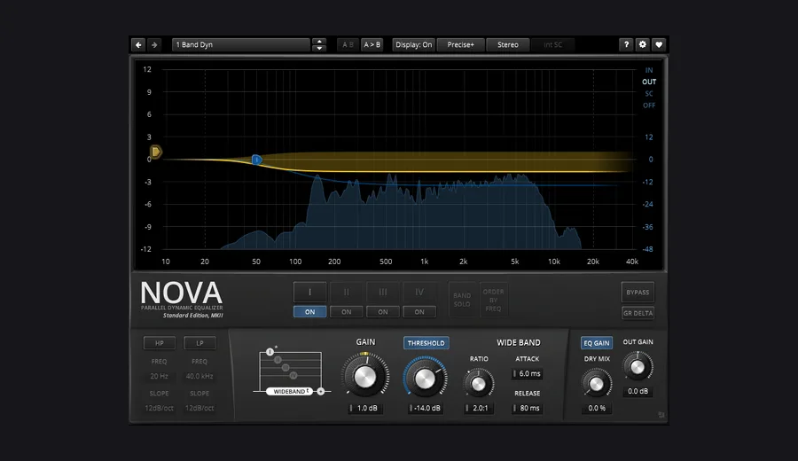This screenshot has width=798, height=461.
Task: Open LP slope 12dB/oct dropdown
Action: coord(199,408)
